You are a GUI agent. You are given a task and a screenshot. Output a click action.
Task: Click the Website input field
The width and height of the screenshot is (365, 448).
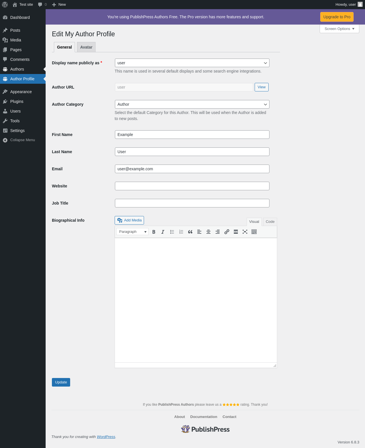(x=192, y=186)
